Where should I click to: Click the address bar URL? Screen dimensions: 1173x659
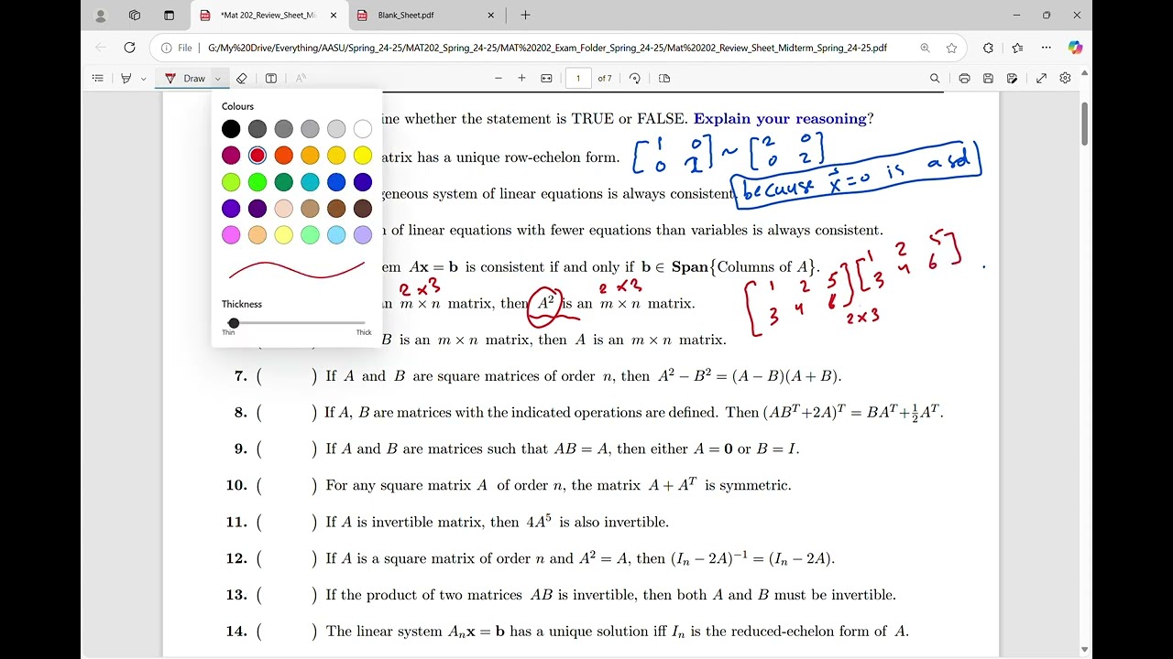coord(547,48)
